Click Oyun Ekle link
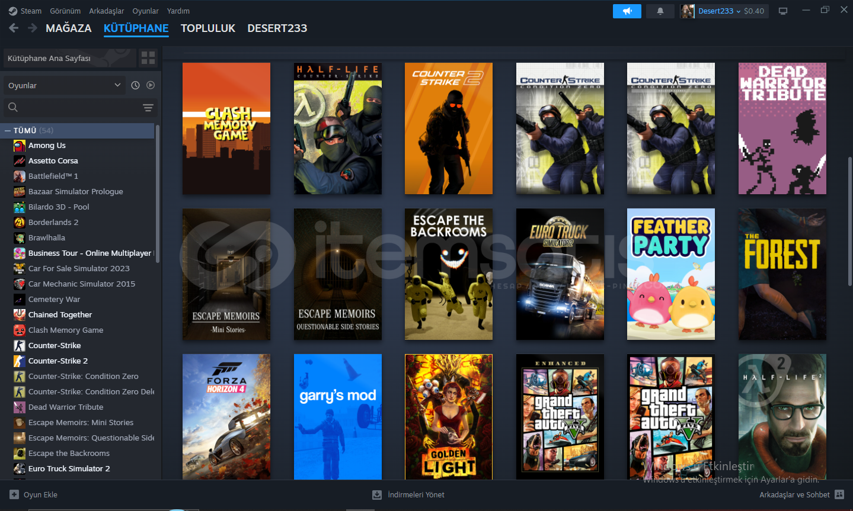This screenshot has height=511, width=853. coord(40,494)
